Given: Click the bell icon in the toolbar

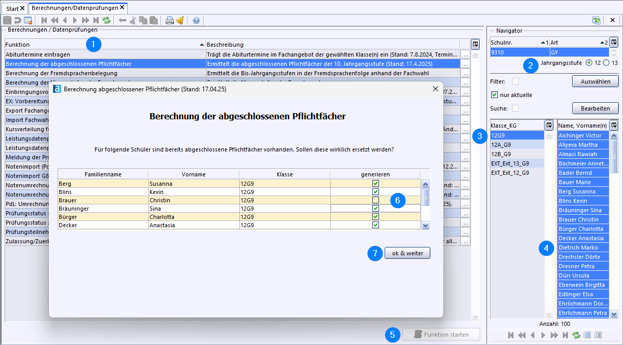Looking at the screenshot, I should tap(180, 21).
